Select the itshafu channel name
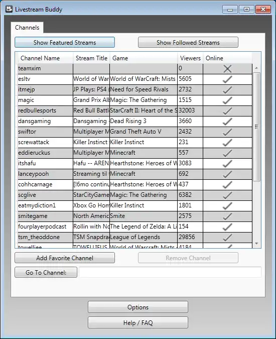Viewport: 276px width, 339px height. (x=27, y=163)
